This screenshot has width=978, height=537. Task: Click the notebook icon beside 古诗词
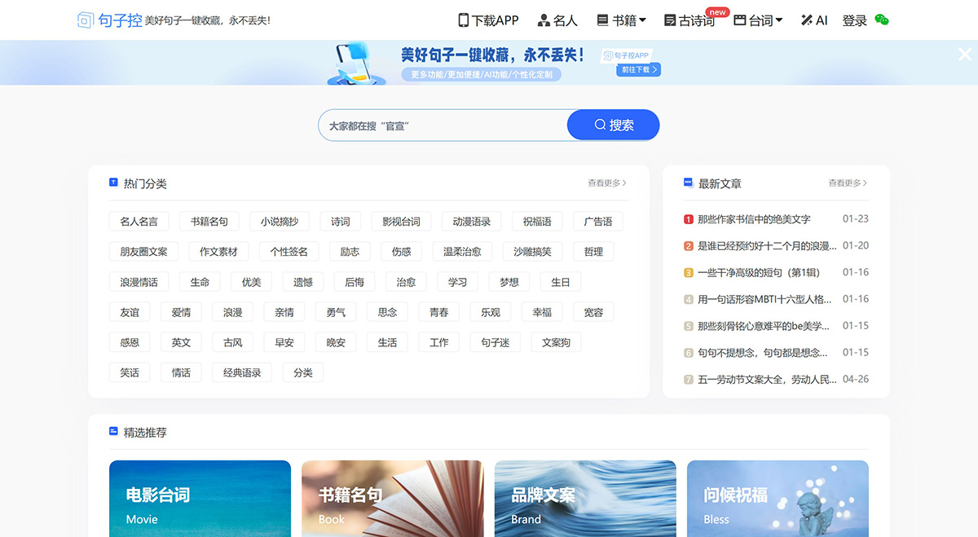pyautogui.click(x=671, y=20)
